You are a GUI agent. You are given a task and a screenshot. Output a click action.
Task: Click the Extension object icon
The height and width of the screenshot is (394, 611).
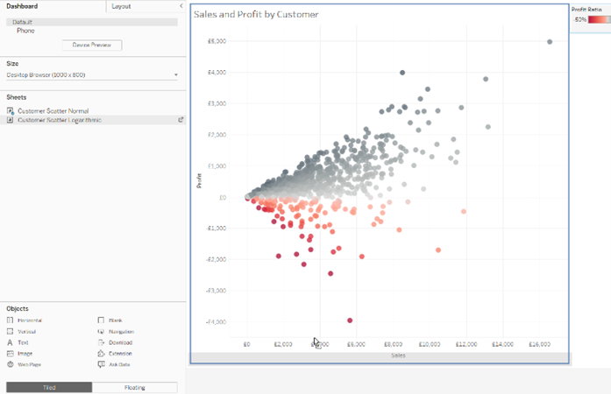(101, 354)
